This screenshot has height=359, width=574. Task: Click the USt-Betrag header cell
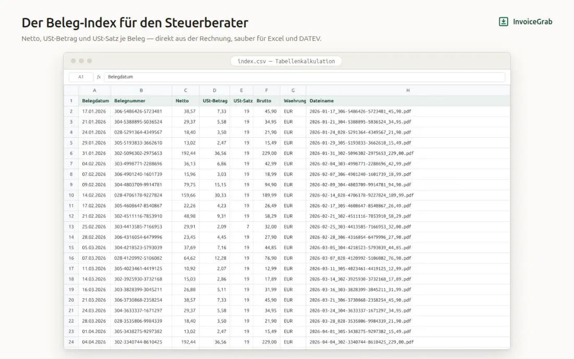coord(214,101)
